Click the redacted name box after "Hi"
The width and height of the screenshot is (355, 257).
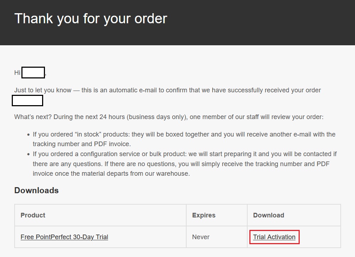click(33, 72)
